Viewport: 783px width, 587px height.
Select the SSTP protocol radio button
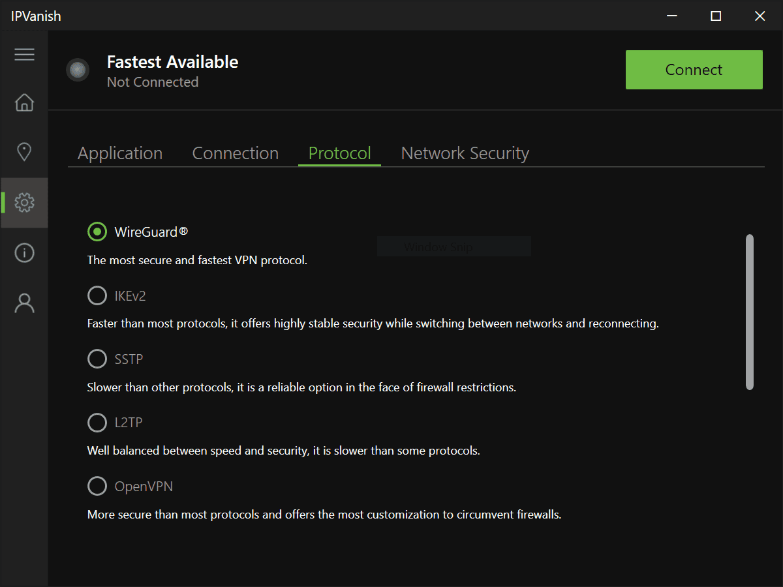(x=97, y=359)
